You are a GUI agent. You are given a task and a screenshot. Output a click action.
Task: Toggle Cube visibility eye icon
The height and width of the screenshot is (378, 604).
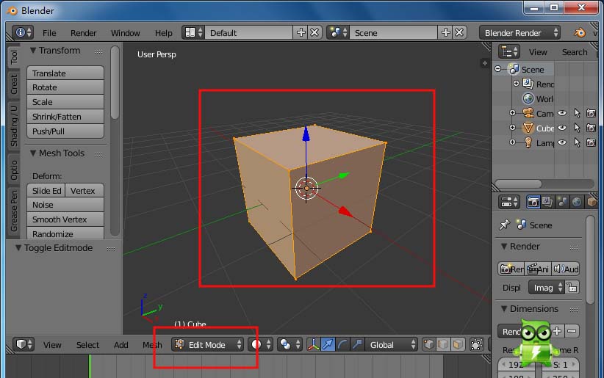[x=562, y=128]
